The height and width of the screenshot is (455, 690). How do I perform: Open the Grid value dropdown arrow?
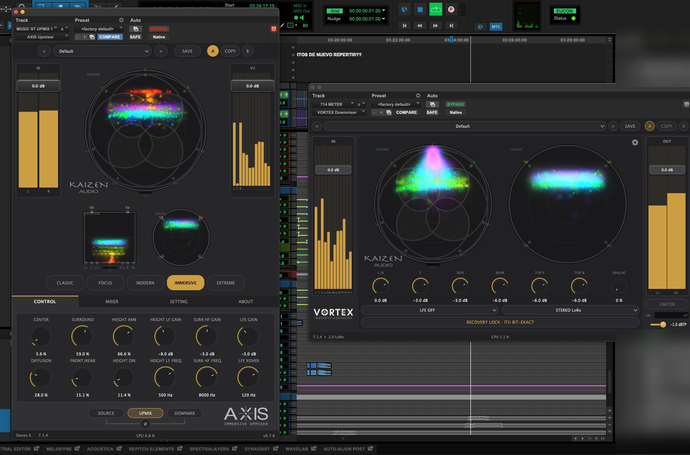383,11
